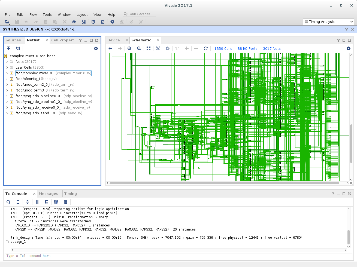The height and width of the screenshot is (267, 357).
Task: Click the 88 I/O Ports link
Action: (x=247, y=49)
